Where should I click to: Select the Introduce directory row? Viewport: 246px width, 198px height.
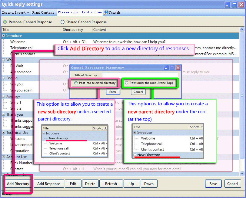(120, 36)
